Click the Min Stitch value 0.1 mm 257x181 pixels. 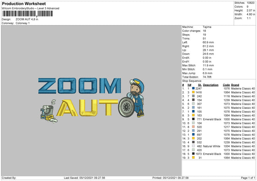(207, 69)
